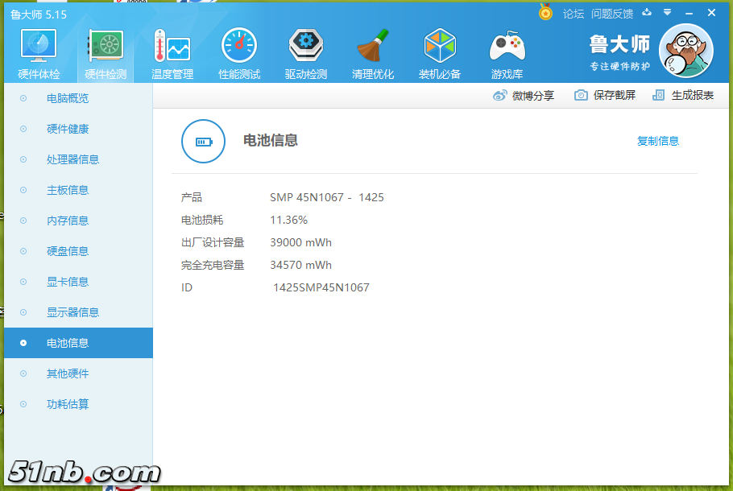
Task: Open the 论坛 forum link
Action: (x=574, y=14)
